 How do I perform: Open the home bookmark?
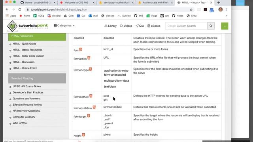coord(25,16)
